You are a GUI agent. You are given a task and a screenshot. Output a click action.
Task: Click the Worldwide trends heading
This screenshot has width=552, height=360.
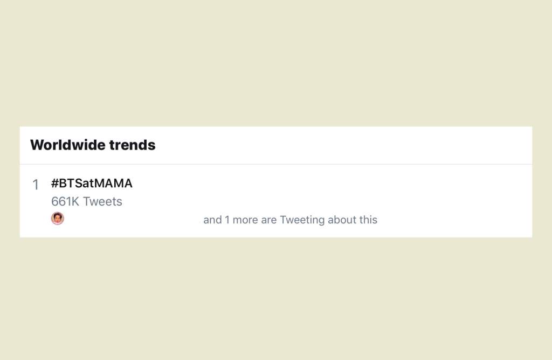click(x=93, y=145)
